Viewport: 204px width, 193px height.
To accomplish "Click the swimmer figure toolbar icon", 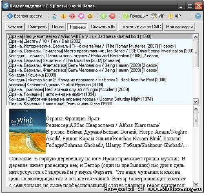I will pos(55,16).
